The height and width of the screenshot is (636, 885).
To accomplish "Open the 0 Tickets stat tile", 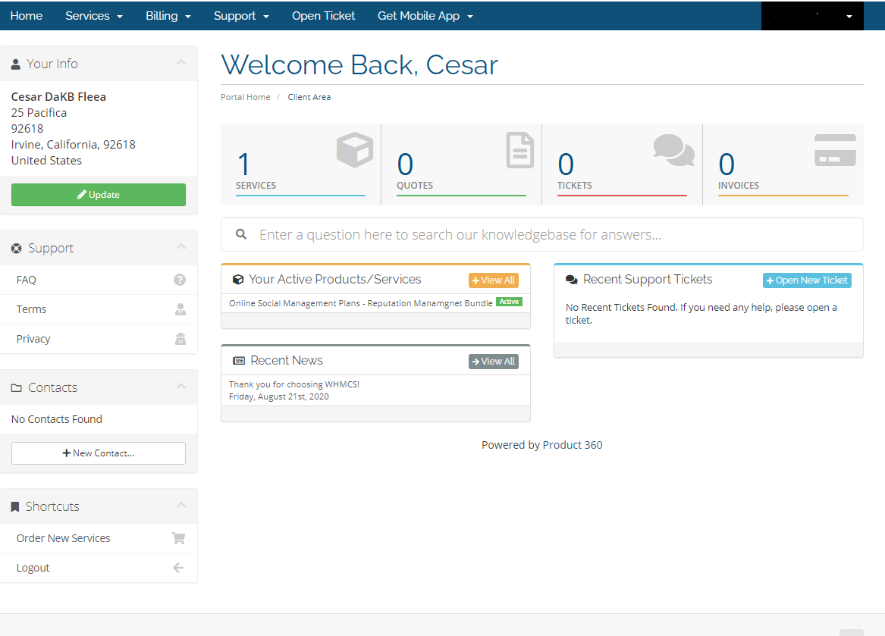I will pyautogui.click(x=622, y=164).
